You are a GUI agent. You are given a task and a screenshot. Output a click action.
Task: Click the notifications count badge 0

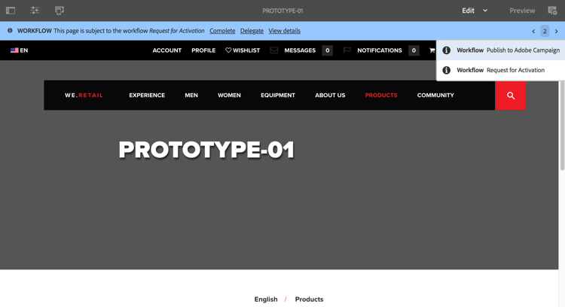pyautogui.click(x=414, y=50)
